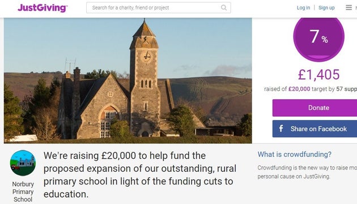
Task: Click the £20,000 target text
Action: (x=299, y=89)
